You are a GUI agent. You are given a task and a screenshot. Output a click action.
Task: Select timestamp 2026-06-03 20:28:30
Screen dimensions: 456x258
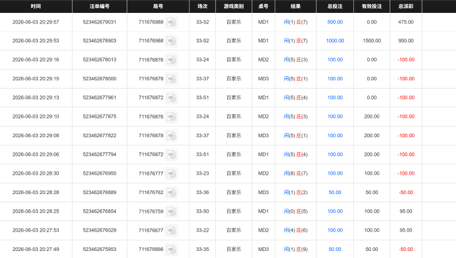pyautogui.click(x=36, y=174)
